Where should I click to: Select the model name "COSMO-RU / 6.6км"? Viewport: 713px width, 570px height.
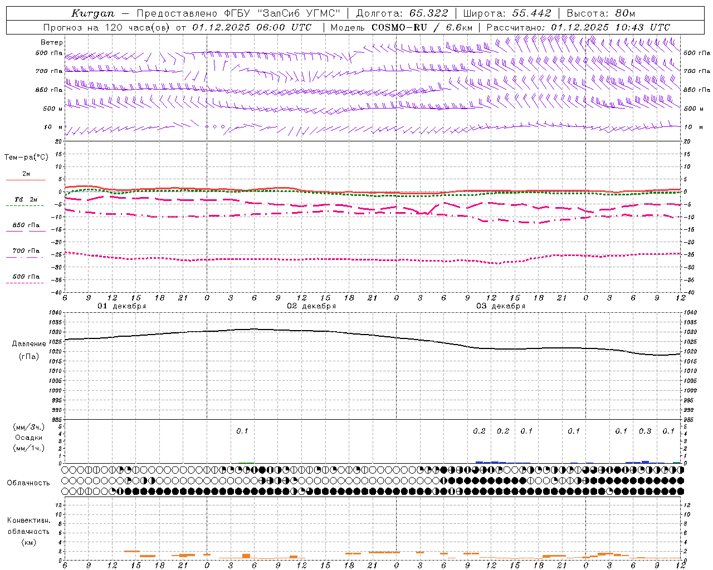422,27
